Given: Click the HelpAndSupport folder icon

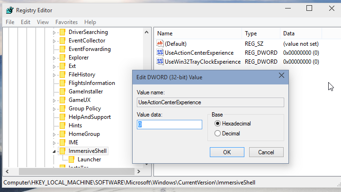Looking at the screenshot, I should [63, 117].
